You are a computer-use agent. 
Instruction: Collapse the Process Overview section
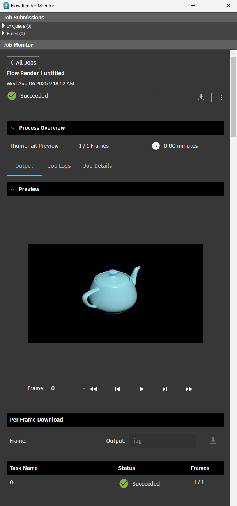(x=13, y=128)
